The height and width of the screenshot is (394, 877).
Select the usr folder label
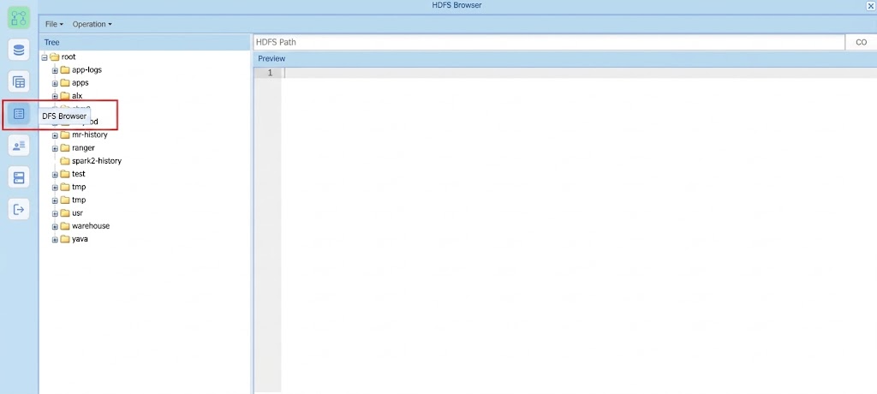tap(77, 213)
